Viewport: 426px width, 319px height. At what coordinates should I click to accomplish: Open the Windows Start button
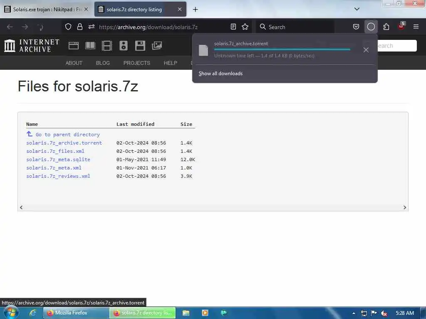[x=11, y=313]
